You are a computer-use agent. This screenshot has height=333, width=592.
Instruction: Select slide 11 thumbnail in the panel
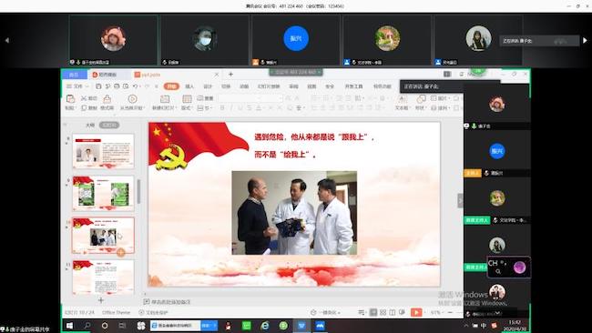pyautogui.click(x=103, y=277)
